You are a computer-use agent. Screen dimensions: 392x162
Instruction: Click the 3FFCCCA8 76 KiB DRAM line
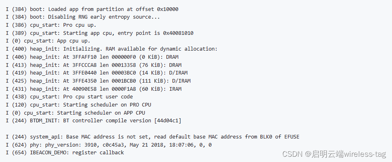click(94, 65)
